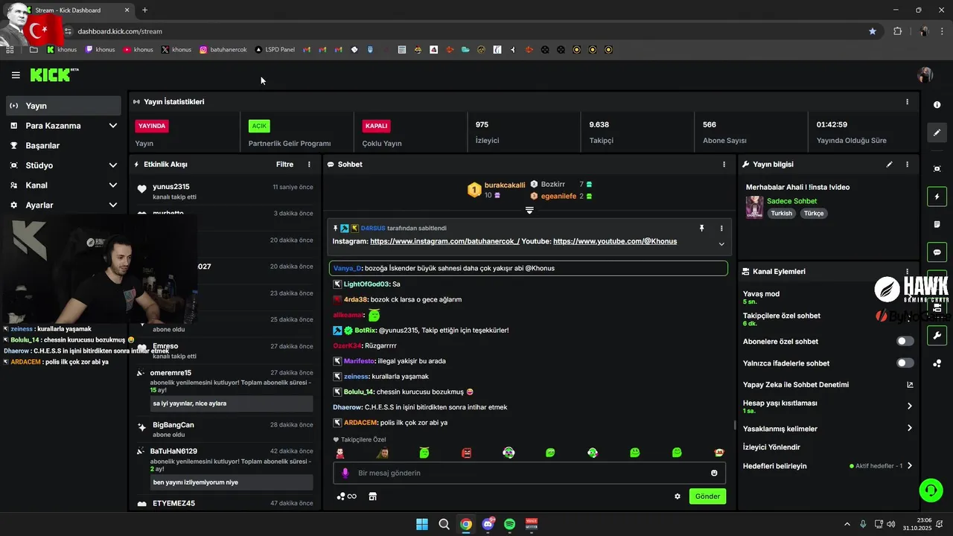This screenshot has height=536, width=953.
Task: Open Yasaklanmış kelimeler arrow
Action: click(910, 428)
